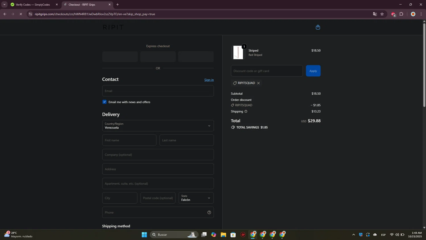Open the clock showing 1:48 AM
This screenshot has height=240, width=426.
(415, 235)
